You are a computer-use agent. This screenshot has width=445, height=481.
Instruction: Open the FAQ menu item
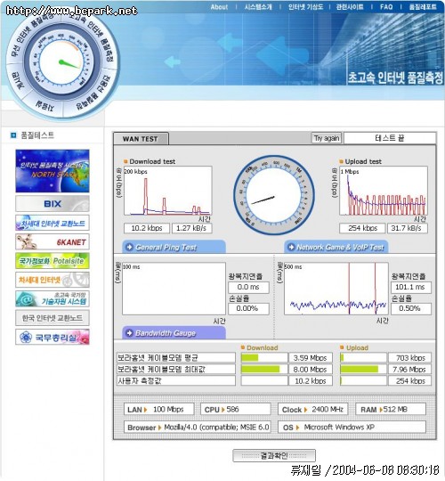[386, 7]
